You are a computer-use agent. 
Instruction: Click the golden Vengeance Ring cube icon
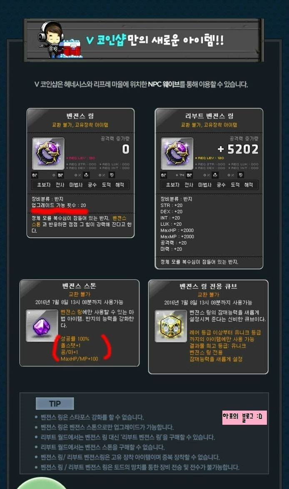pyautogui.click(x=171, y=326)
